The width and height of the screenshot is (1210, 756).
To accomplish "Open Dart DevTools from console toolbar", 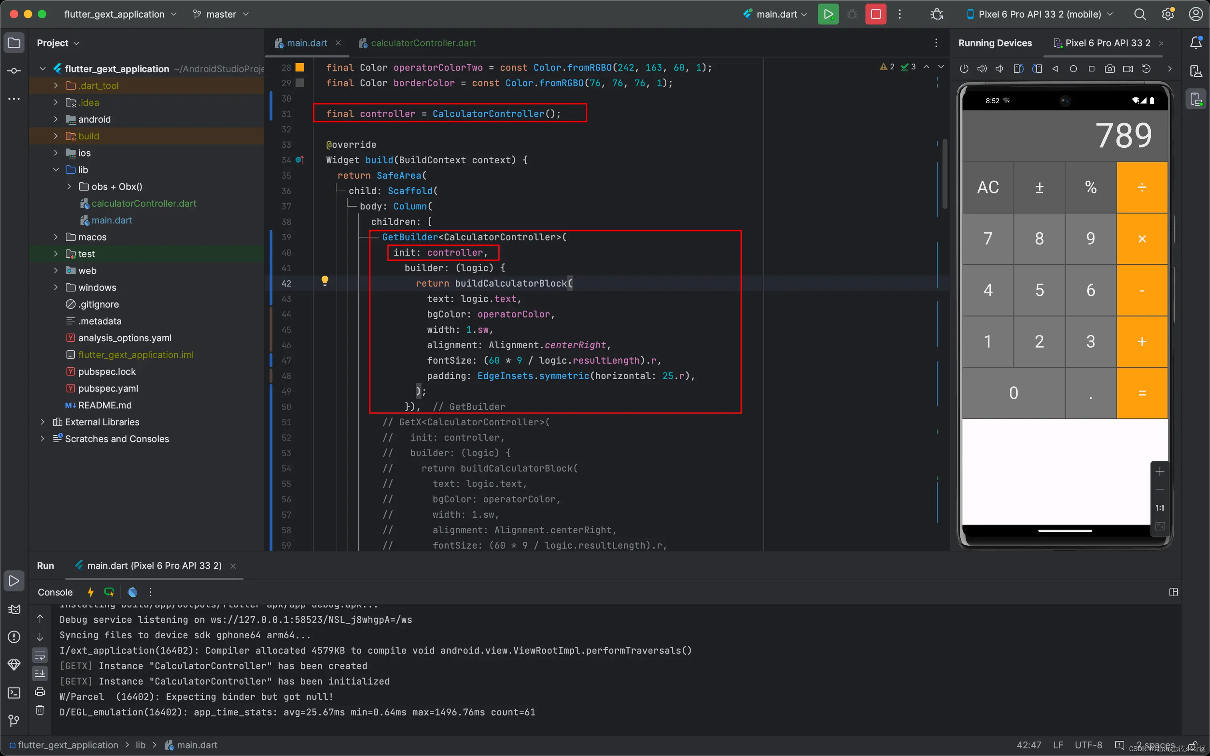I will tap(132, 592).
